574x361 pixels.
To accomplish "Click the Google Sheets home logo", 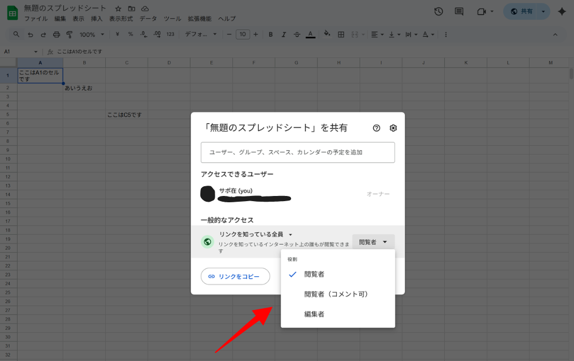I will 12,13.
